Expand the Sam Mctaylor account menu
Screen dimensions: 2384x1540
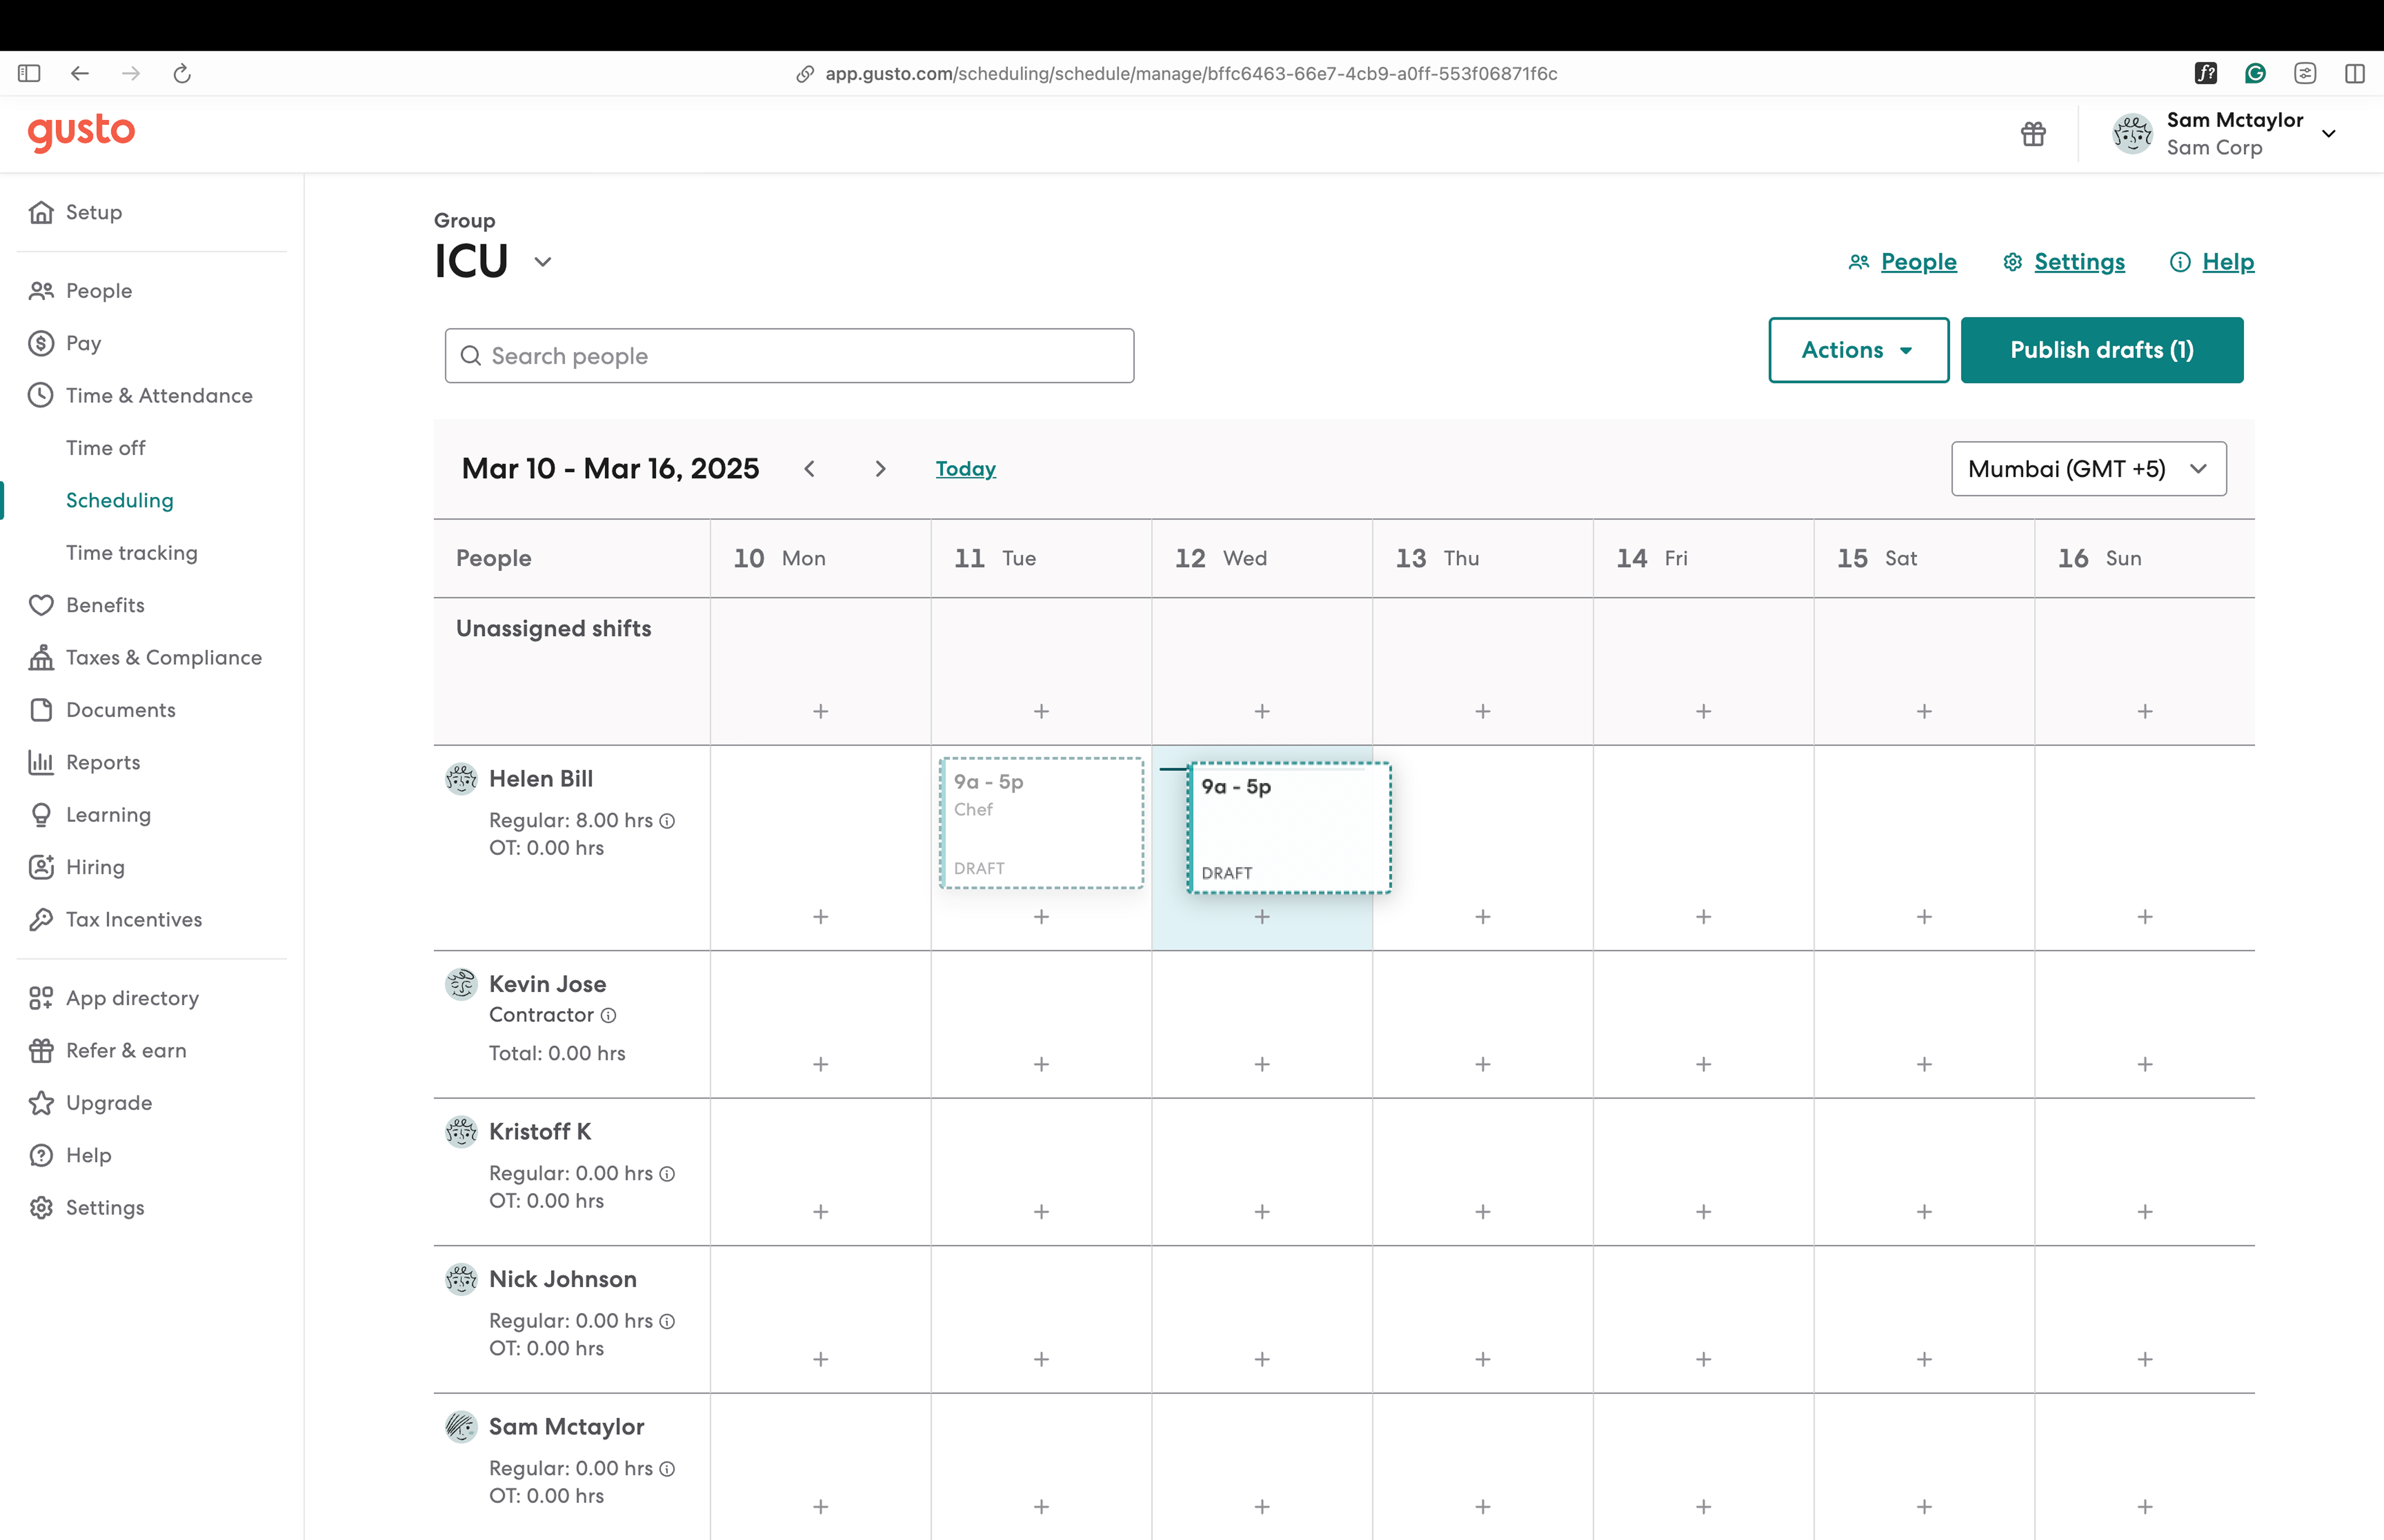pos(2328,134)
